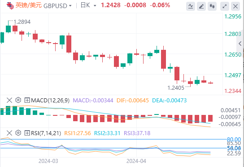Click the 2024-04 date axis label
244x167 pixels.
(136, 161)
